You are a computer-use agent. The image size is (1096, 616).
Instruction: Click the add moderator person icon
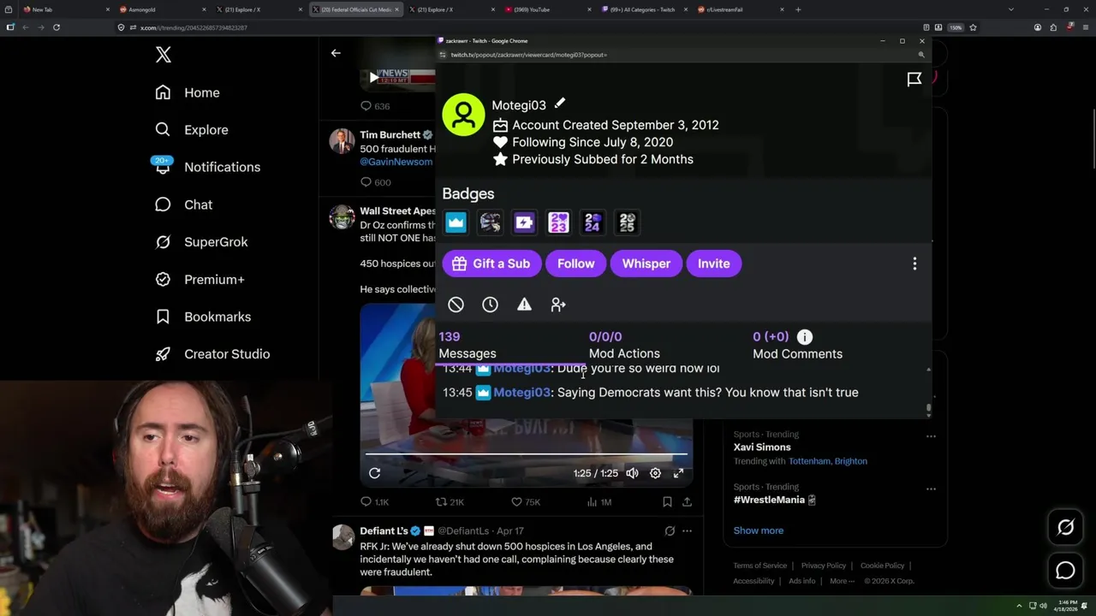click(558, 305)
